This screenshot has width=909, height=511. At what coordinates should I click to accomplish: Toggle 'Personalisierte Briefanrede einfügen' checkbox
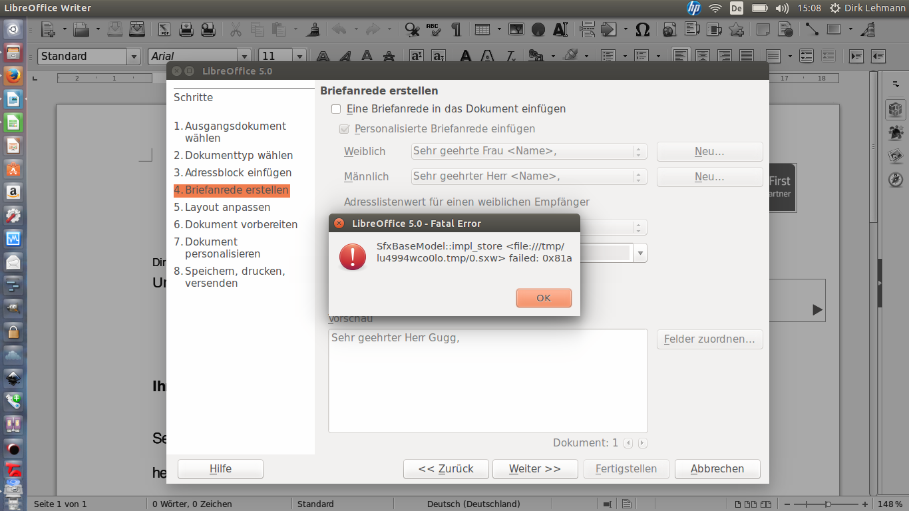(x=344, y=128)
